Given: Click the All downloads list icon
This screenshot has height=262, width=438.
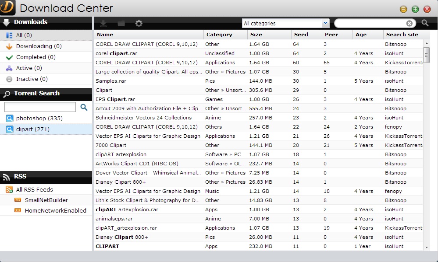Looking at the screenshot, I should pyautogui.click(x=9, y=35).
